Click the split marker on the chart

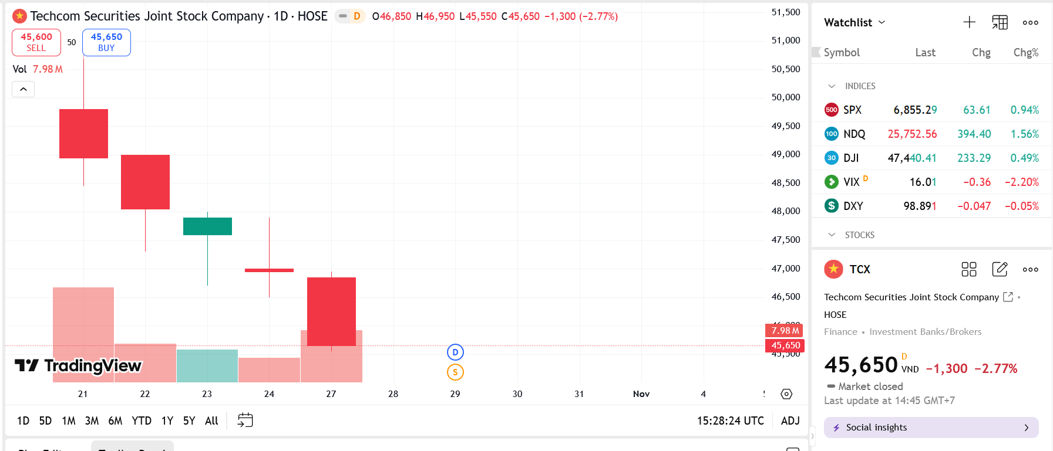pyautogui.click(x=455, y=372)
